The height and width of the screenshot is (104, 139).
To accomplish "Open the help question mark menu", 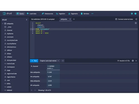I will (x=135, y=14).
